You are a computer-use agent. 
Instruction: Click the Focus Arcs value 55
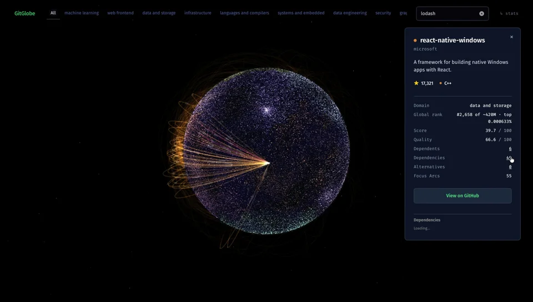(509, 176)
